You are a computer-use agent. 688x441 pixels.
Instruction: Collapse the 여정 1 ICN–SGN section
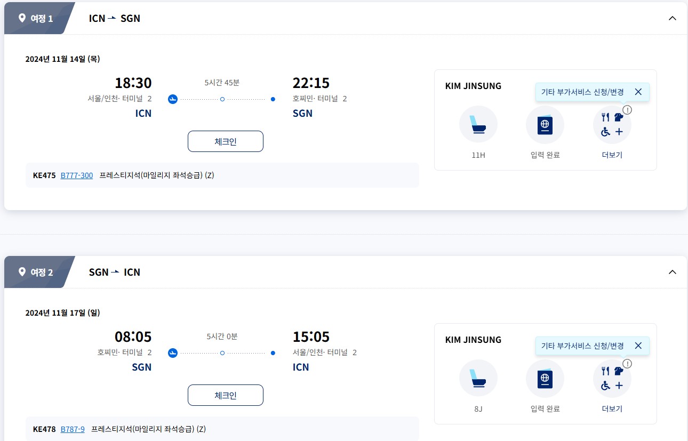pos(672,18)
